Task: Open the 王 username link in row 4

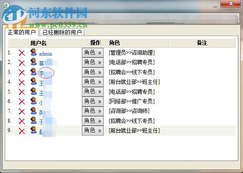Action: [41, 83]
